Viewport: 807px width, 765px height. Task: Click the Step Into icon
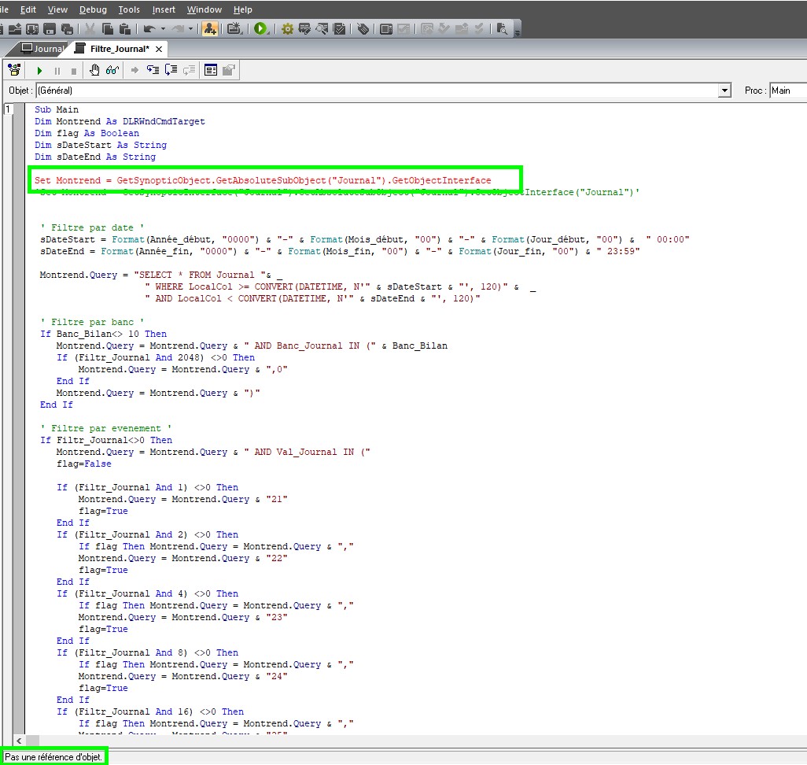153,70
